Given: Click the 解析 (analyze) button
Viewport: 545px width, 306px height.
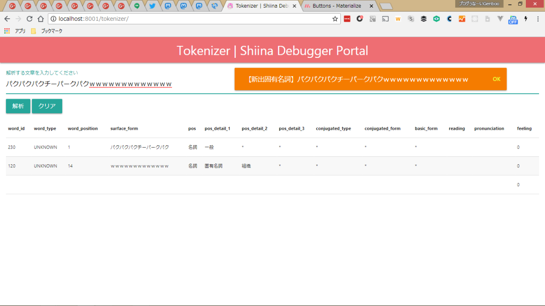Looking at the screenshot, I should tap(18, 106).
